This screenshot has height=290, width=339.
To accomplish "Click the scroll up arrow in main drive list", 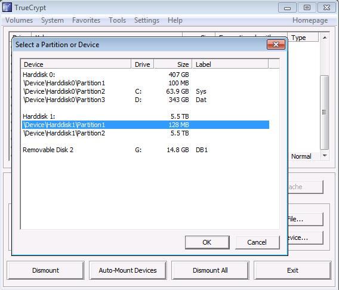I will 324,38.
